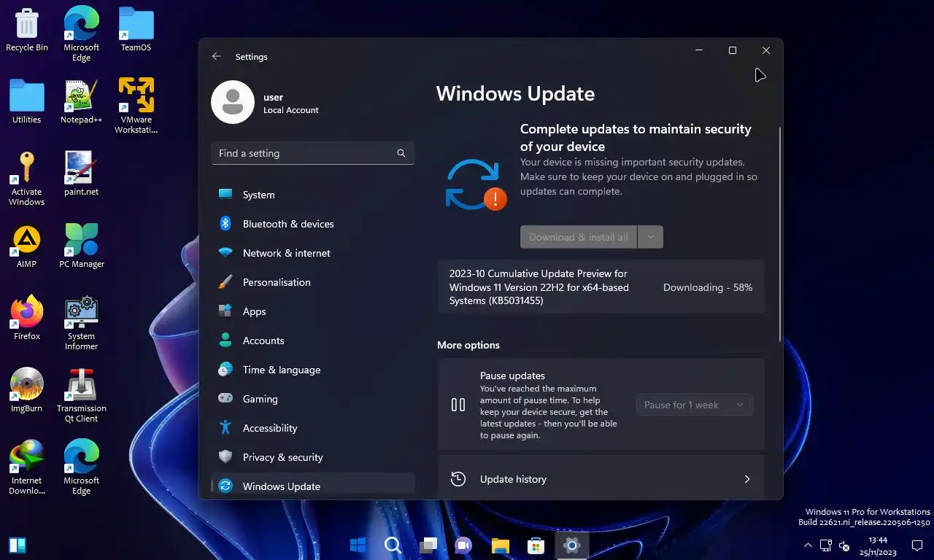
Task: Click the Settings gear on the taskbar
Action: pyautogui.click(x=571, y=545)
